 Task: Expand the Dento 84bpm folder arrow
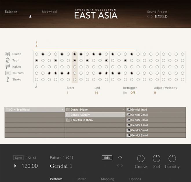coord(123,110)
